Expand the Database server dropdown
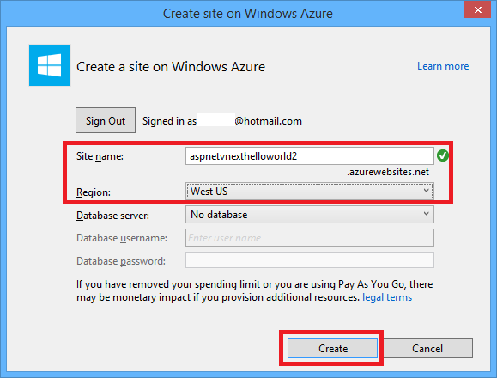 [310, 215]
